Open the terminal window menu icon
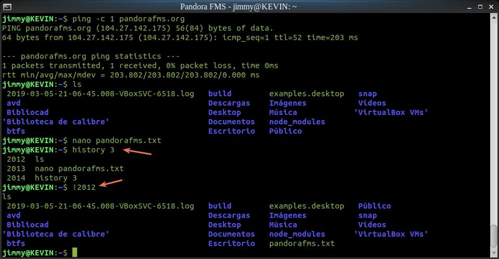 (x=7, y=6)
